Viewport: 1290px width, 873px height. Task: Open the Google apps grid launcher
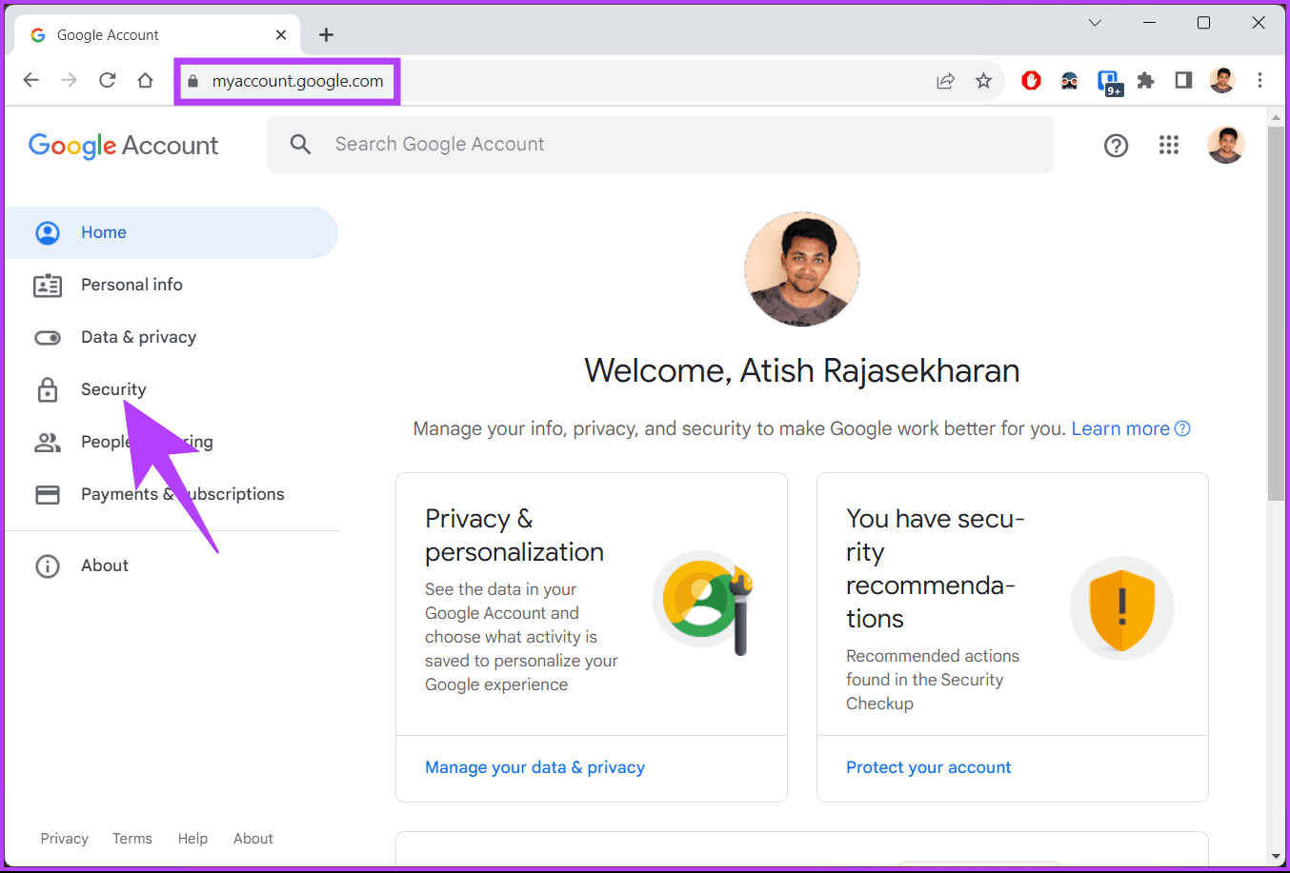click(1169, 145)
